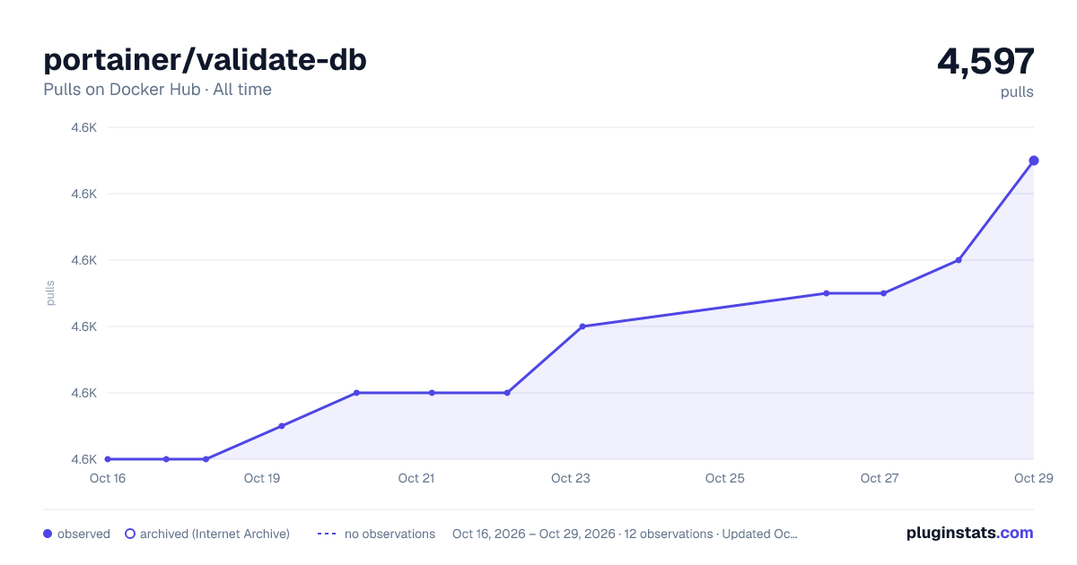Select the final Oct 29 data point
This screenshot has height=565, width=1077.
[x=1034, y=161]
